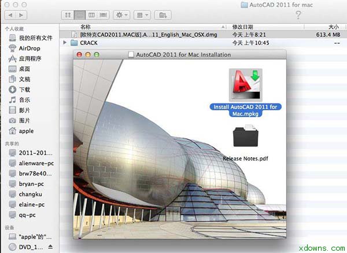
Task: Click the Finder window title folder icon
Action: (244, 5)
